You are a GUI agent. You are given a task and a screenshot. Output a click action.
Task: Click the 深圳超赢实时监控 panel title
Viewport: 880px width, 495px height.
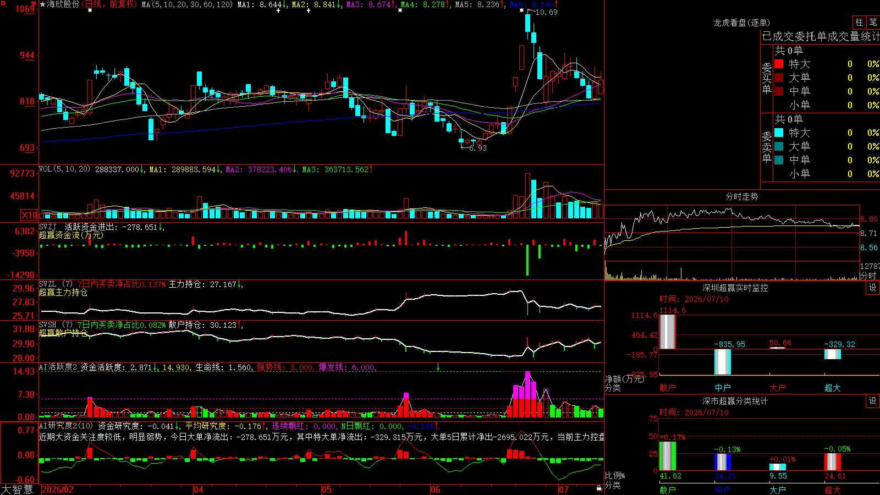click(735, 288)
